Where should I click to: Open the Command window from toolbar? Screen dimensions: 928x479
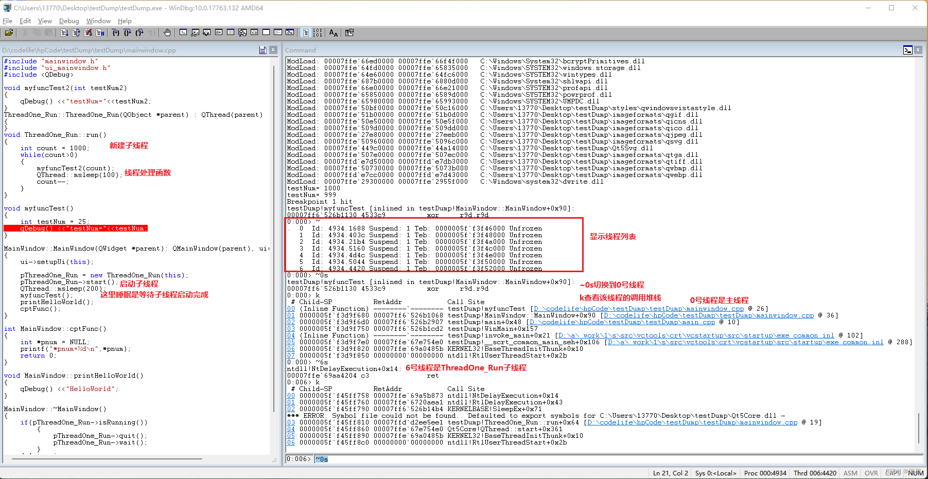183,32
